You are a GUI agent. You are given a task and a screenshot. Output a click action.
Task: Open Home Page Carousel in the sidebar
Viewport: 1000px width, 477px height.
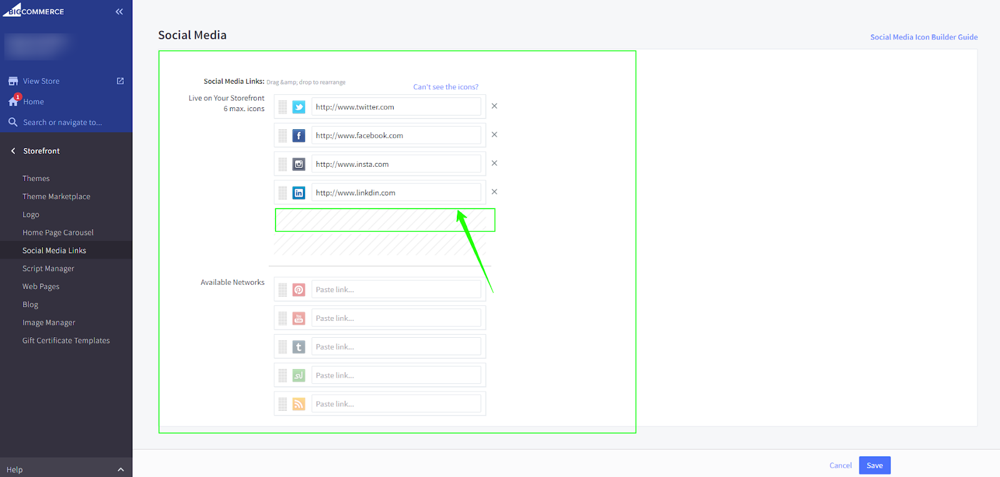58,232
